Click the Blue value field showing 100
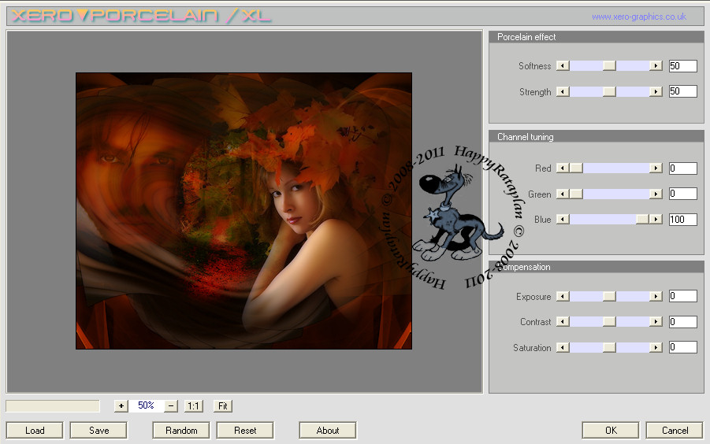This screenshot has height=444, width=710. (683, 220)
